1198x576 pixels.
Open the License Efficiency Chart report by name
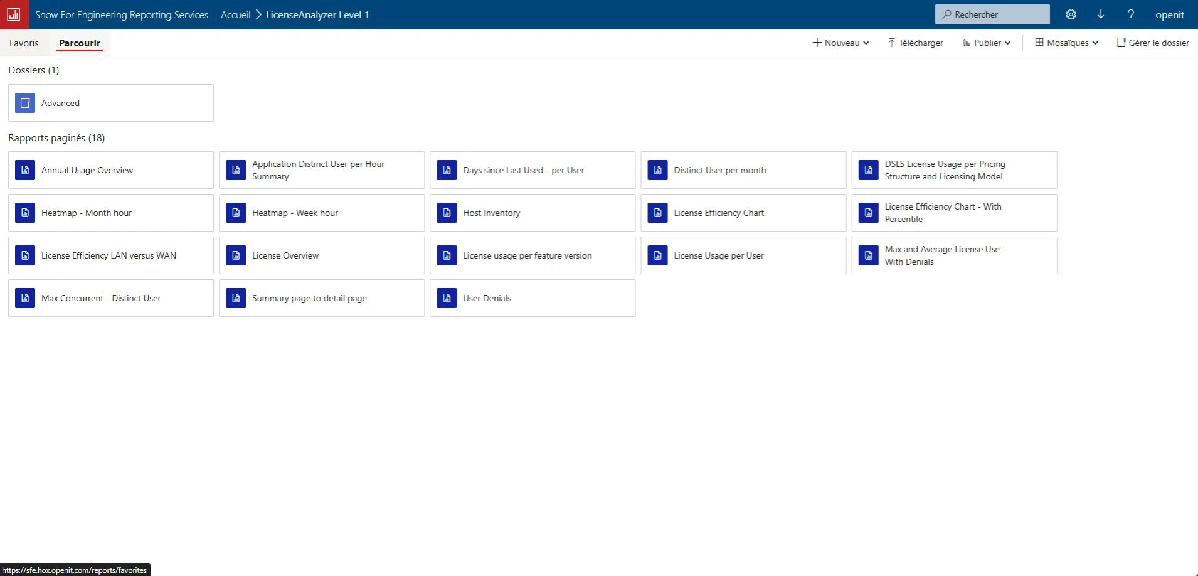(719, 213)
